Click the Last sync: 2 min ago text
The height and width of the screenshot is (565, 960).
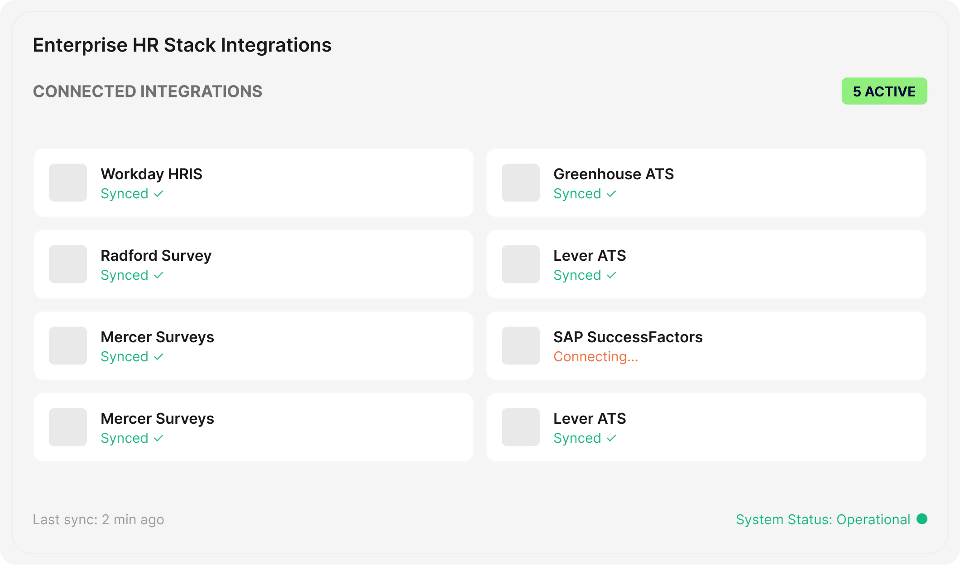click(98, 520)
